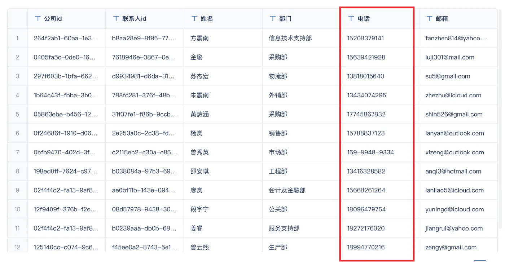Viewport: 505px width, 262px height.
Task: Click the email zhezhu@icloud.com
Action: [453, 96]
